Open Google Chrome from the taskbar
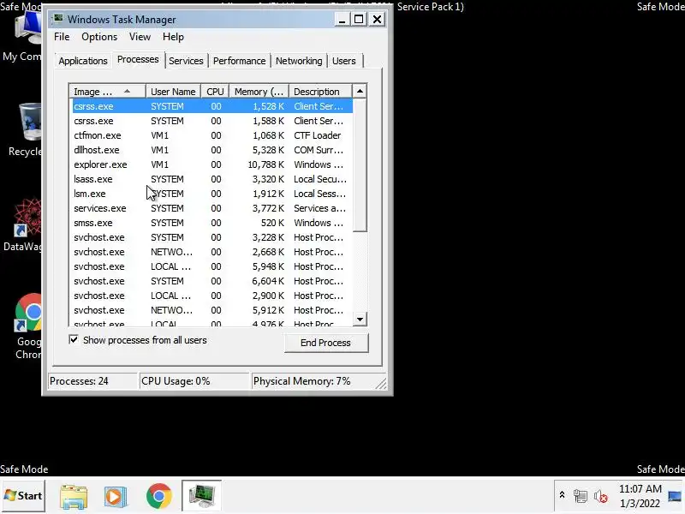Screen dimensions: 685x514 [159, 496]
